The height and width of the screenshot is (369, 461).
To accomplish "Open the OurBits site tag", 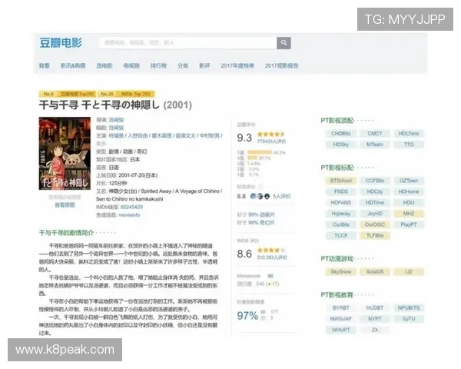I will pyautogui.click(x=341, y=224).
